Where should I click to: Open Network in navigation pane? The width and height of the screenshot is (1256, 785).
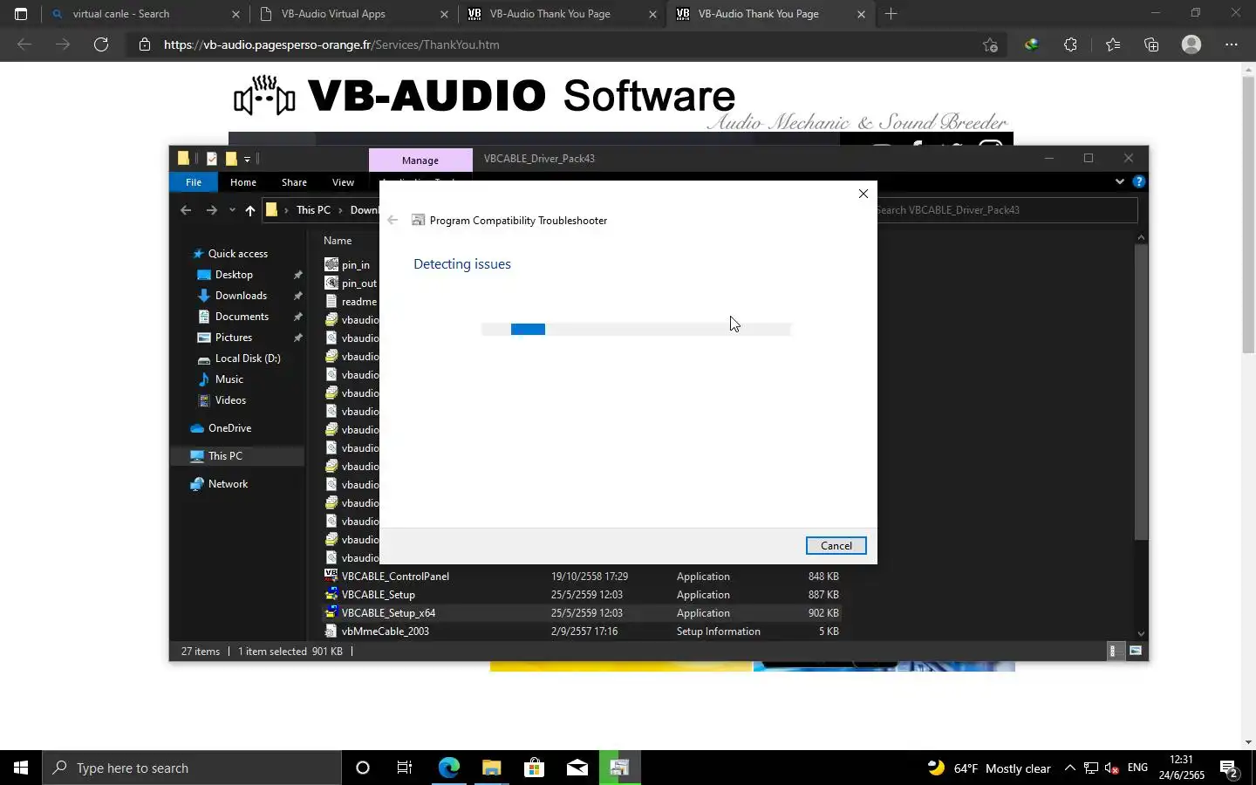click(228, 484)
